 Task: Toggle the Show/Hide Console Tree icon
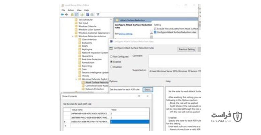tap(77, 15)
